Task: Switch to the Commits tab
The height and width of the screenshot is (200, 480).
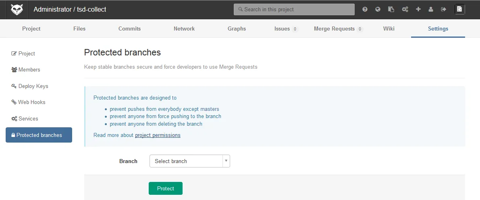Action: [x=129, y=29]
